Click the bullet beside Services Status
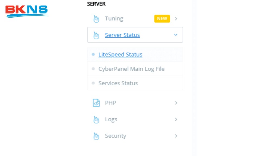 pyautogui.click(x=93, y=83)
